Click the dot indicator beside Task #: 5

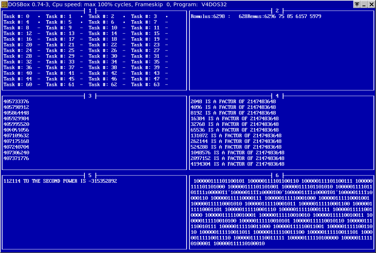tap(81, 22)
